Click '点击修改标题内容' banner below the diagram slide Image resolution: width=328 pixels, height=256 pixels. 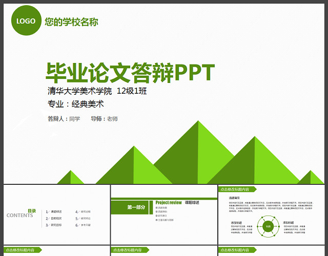click(x=237, y=250)
